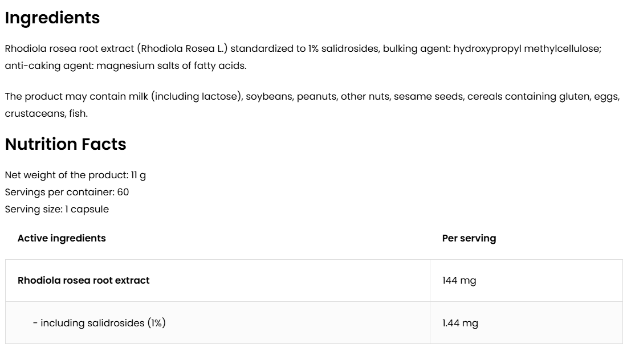Image resolution: width=627 pixels, height=348 pixels.
Task: Click the anti-caking agent magnesium salts line
Action: pos(125,65)
